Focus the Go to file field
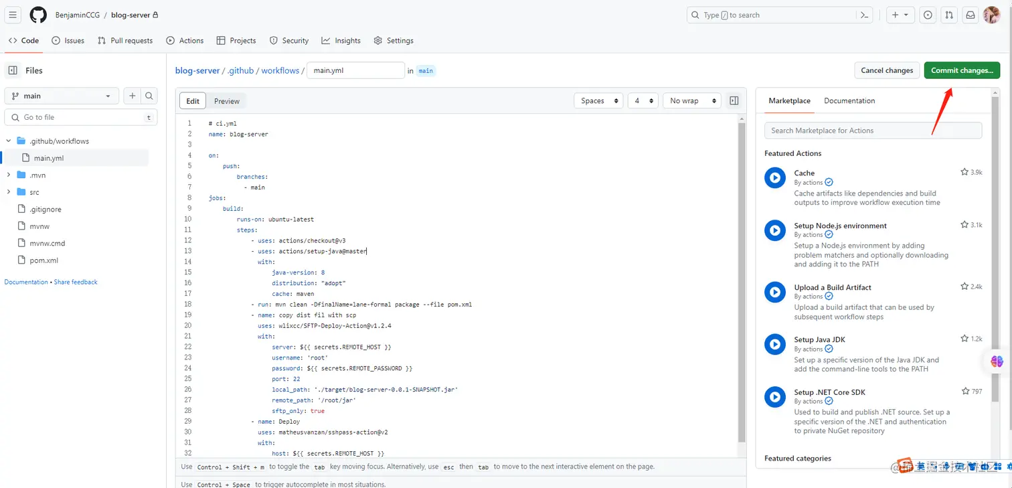Viewport: 1012px width, 488px height. (x=81, y=117)
